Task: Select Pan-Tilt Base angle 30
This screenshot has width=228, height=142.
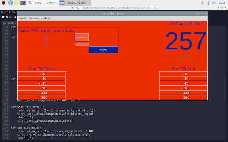Action: click(41, 79)
